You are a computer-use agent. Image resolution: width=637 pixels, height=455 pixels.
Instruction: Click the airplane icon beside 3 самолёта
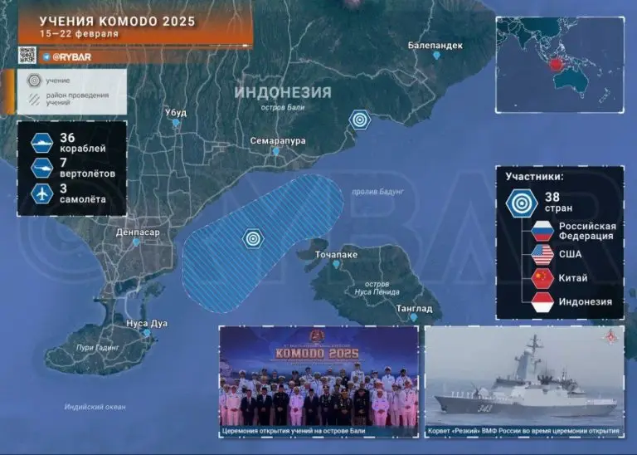[40, 193]
